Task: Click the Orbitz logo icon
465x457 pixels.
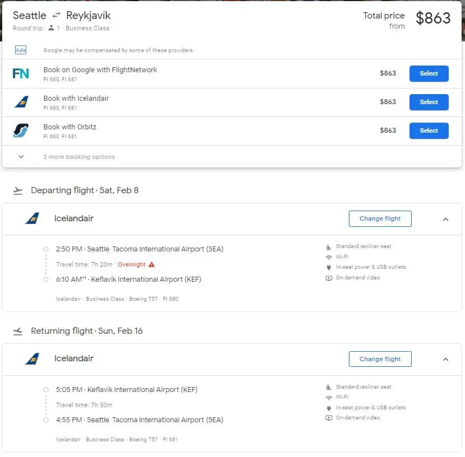Action: [21, 130]
